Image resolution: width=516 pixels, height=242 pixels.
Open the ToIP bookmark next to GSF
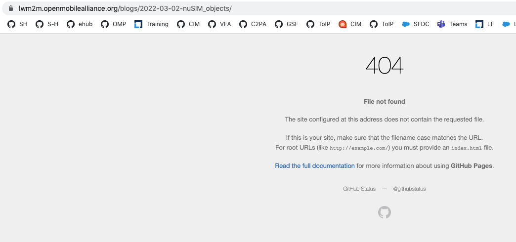point(318,24)
